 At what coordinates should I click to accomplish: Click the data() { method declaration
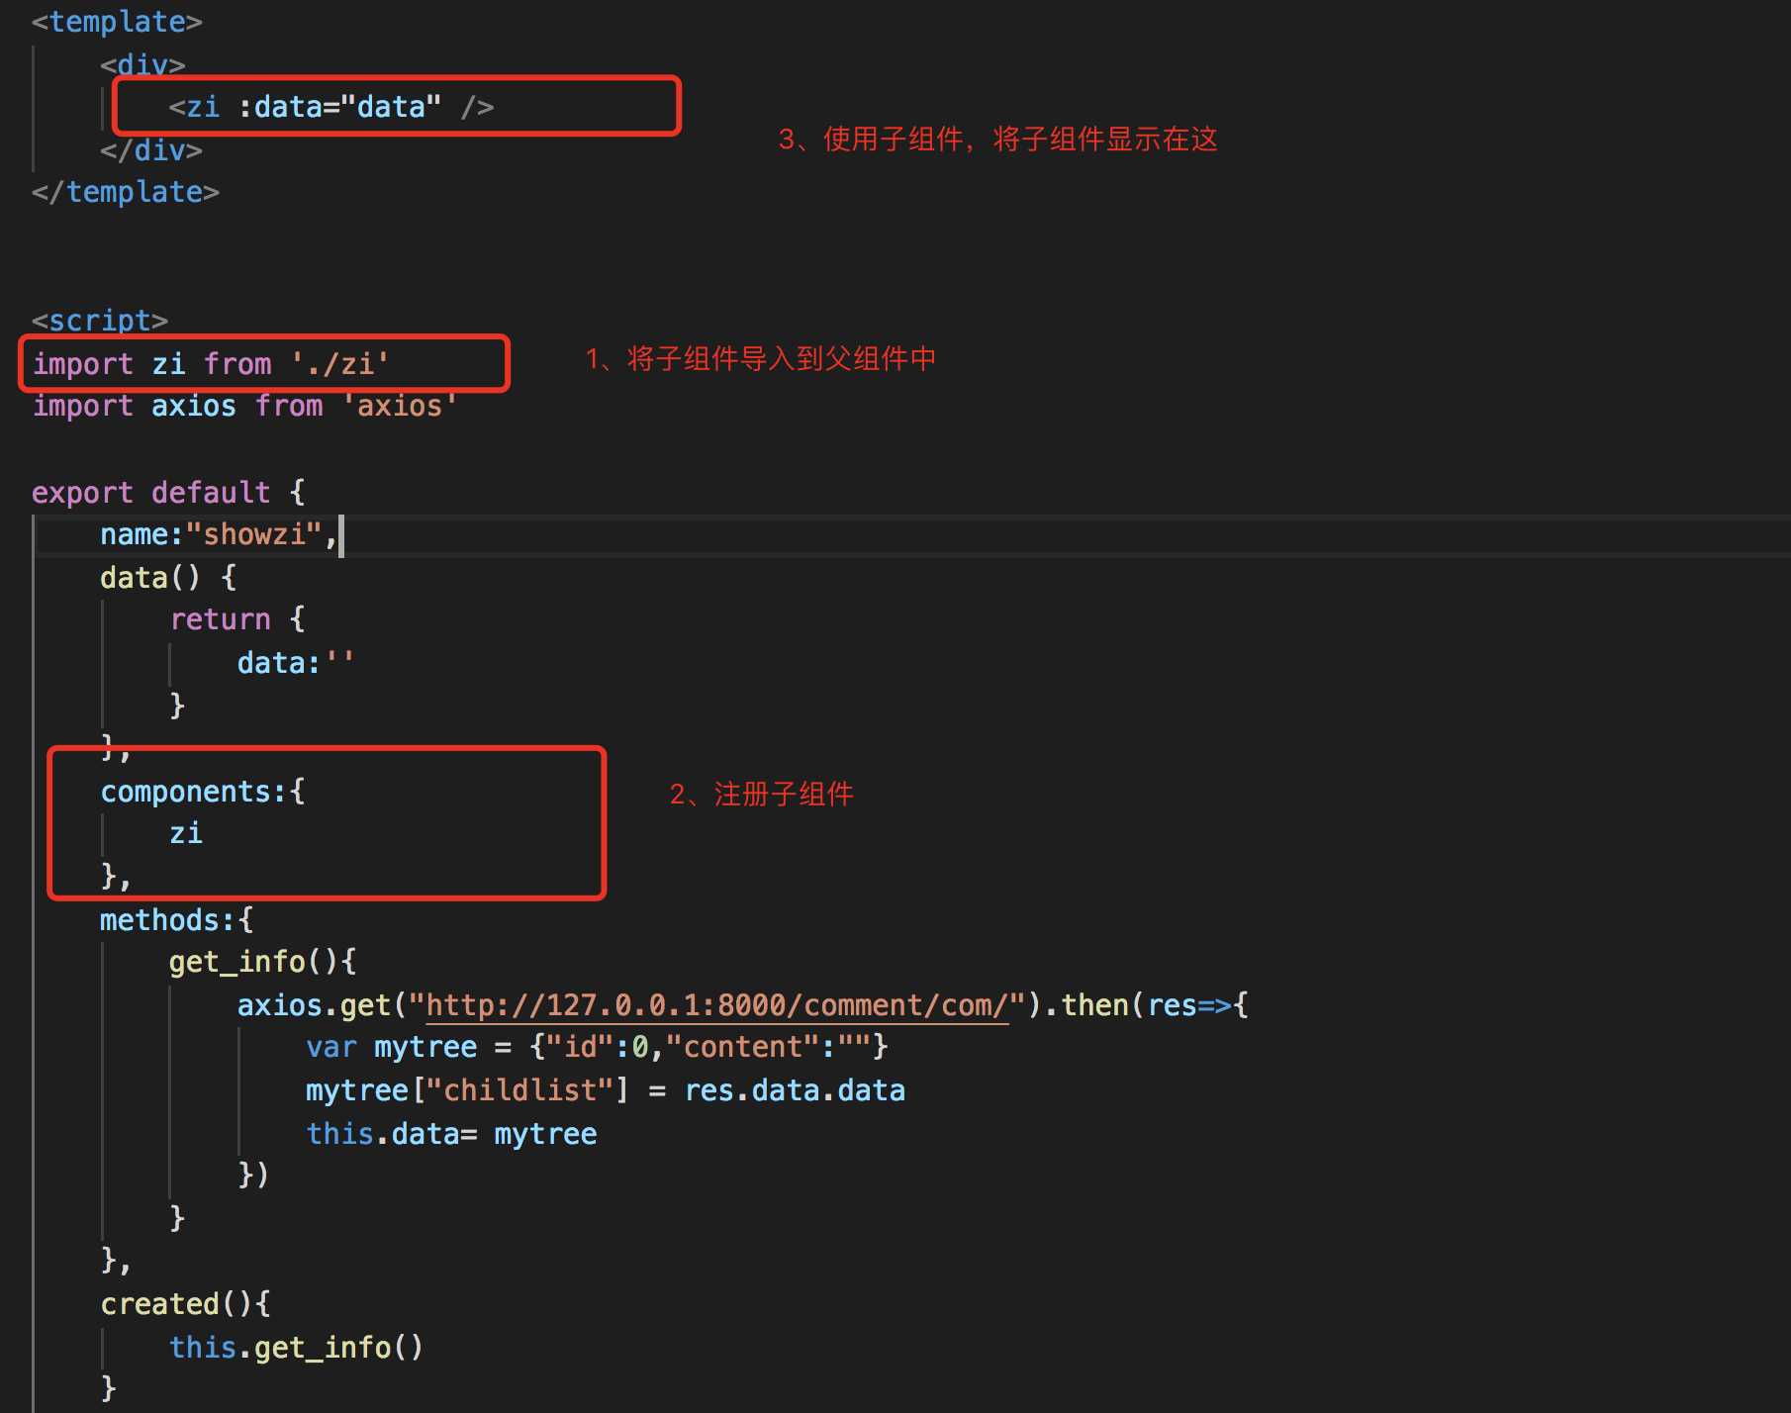(168, 578)
